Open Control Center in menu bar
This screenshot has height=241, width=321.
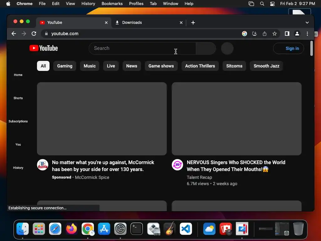[x=272, y=4]
